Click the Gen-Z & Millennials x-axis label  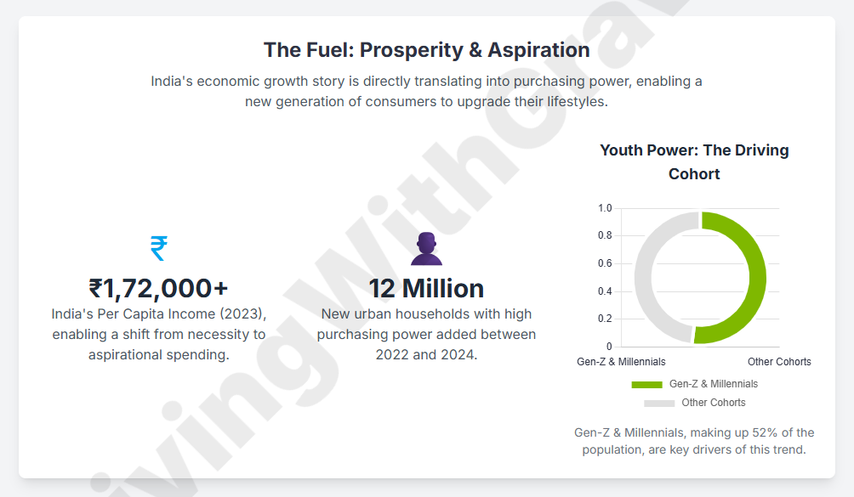(x=621, y=362)
